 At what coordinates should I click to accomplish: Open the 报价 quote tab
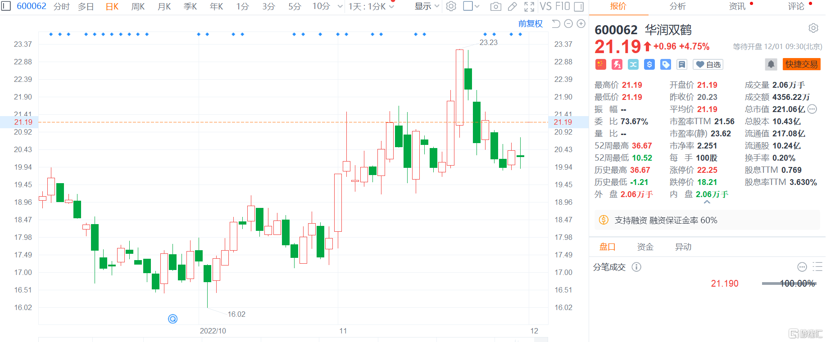point(618,6)
